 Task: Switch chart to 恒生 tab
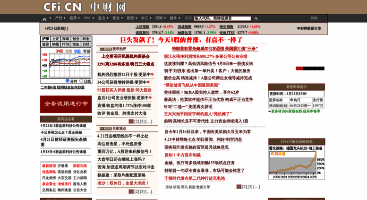[76, 44]
